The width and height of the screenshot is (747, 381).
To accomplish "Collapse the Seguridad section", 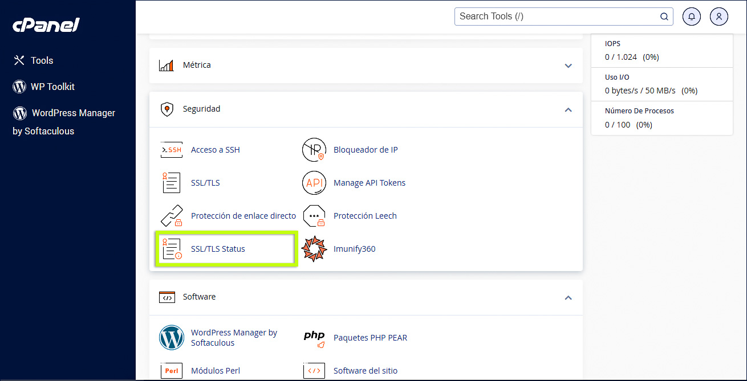I will pos(568,110).
